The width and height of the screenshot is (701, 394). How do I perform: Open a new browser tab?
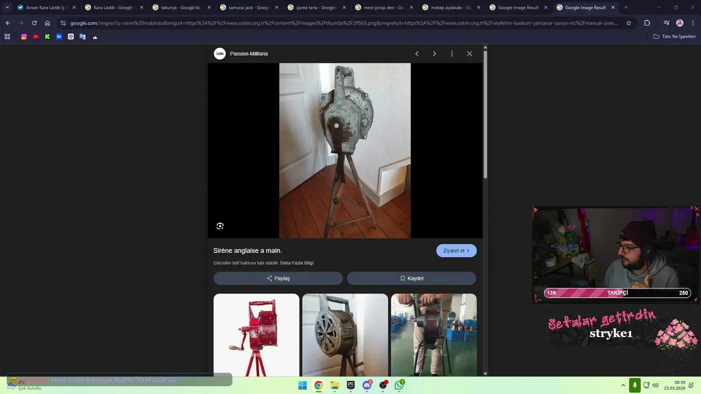[626, 8]
